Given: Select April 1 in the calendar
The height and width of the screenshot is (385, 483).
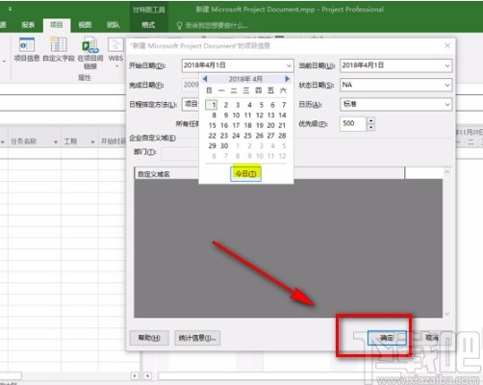Looking at the screenshot, I should pos(212,105).
